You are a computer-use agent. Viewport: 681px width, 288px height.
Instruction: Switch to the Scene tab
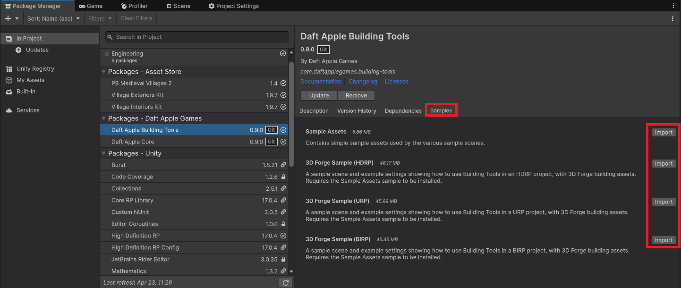click(179, 6)
